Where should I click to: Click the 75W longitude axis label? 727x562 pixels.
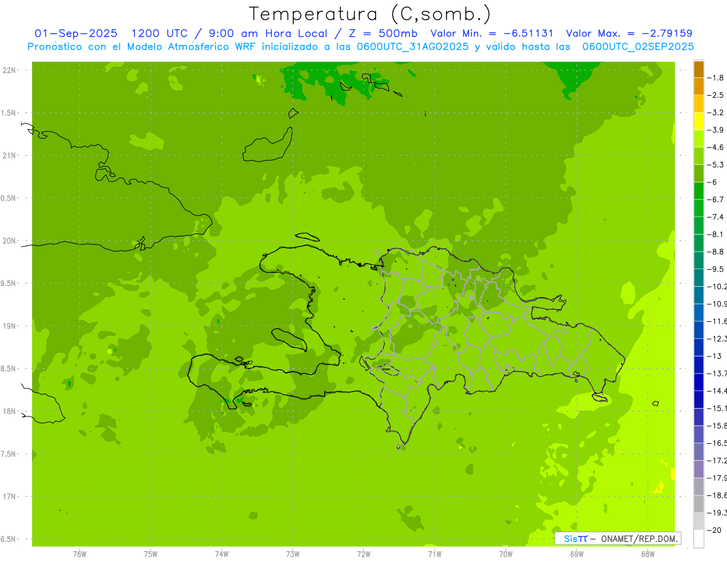(x=151, y=554)
